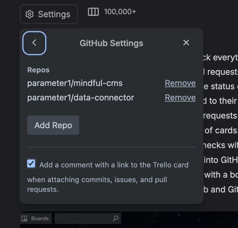238x228 pixels.
Task: Click the back arrow in GitHub Settings
Action: tap(34, 43)
